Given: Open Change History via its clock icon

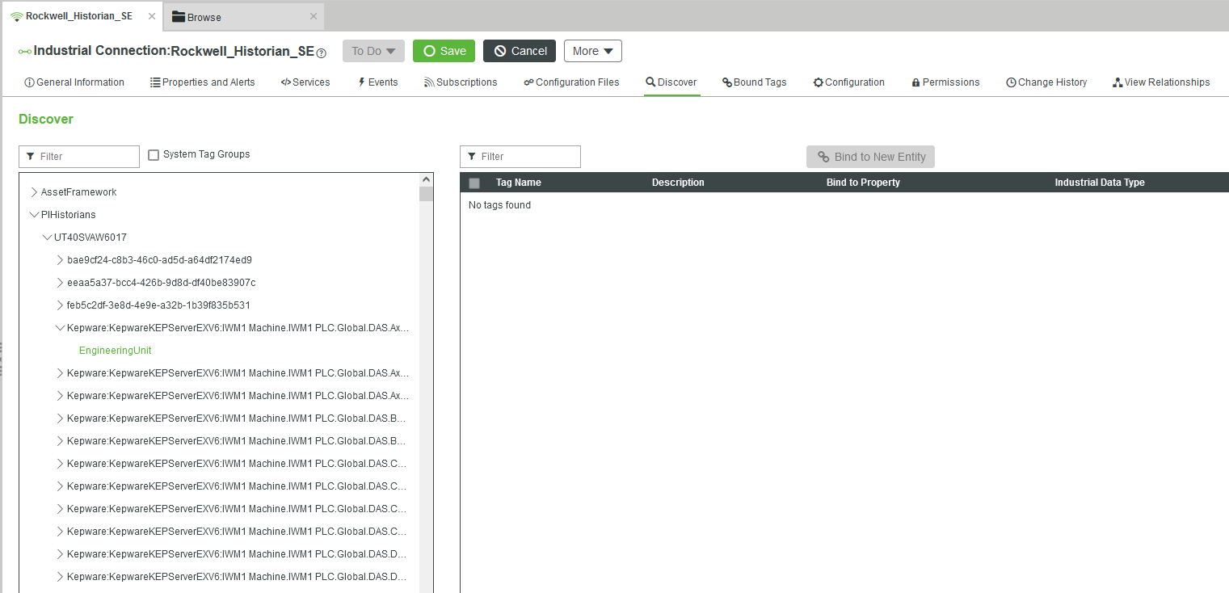Looking at the screenshot, I should tap(1011, 82).
